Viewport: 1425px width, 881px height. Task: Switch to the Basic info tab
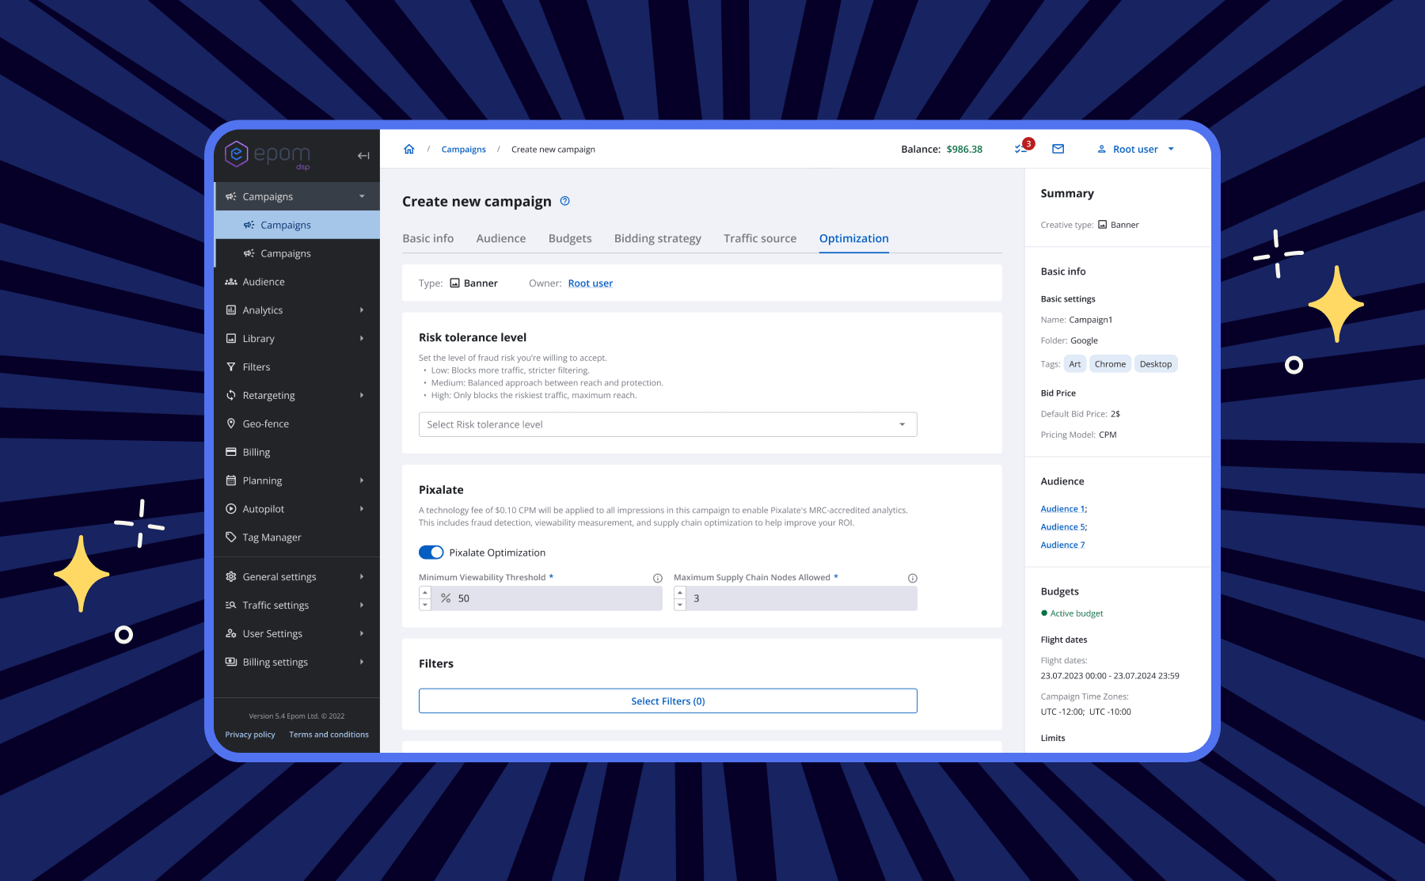428,238
